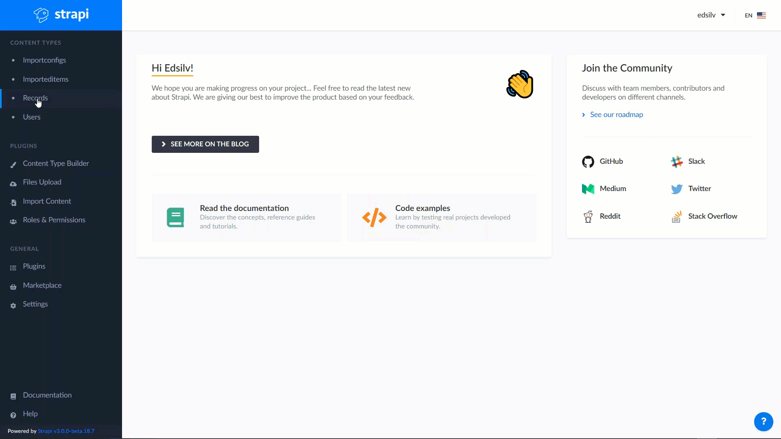This screenshot has width=781, height=439.
Task: Open the blue floating help button
Action: [x=764, y=422]
